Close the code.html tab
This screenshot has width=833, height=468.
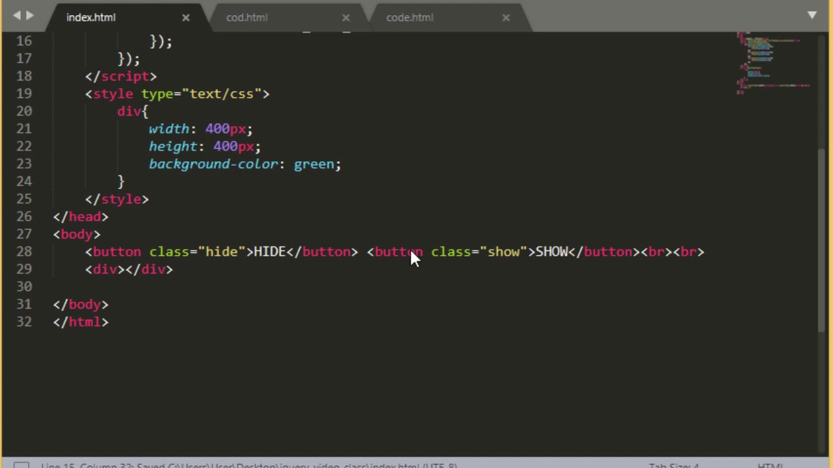click(x=506, y=18)
